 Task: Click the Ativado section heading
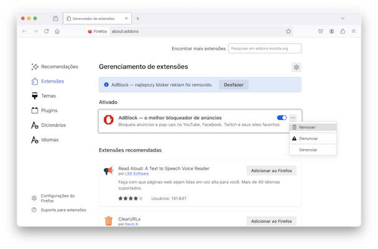[x=108, y=102]
